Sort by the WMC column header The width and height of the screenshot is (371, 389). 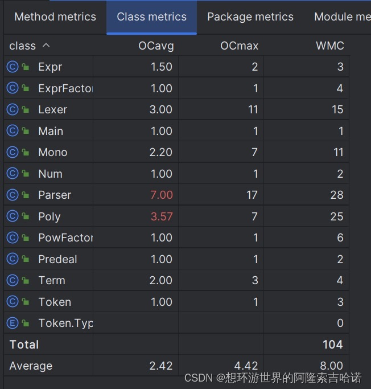330,46
